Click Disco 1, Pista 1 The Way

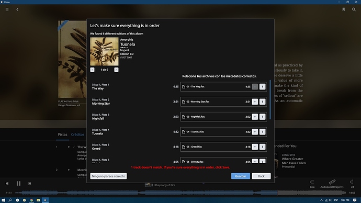(x=100, y=87)
